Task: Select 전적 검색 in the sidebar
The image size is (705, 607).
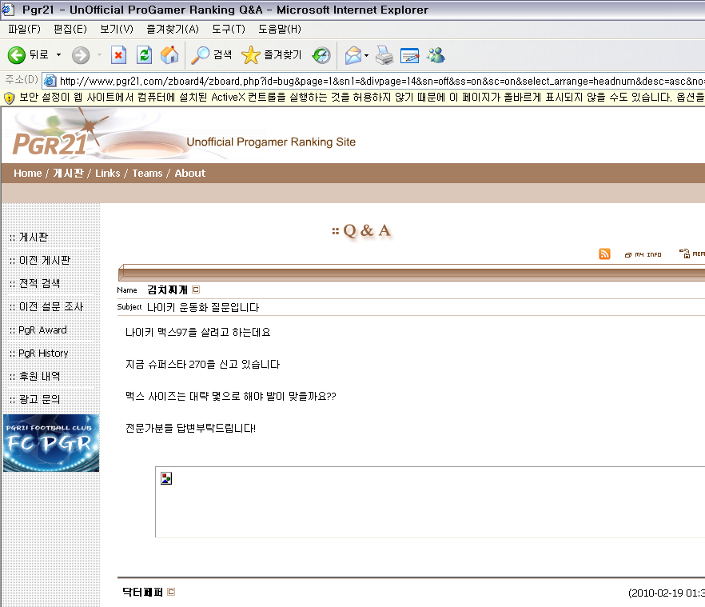Action: [x=39, y=283]
